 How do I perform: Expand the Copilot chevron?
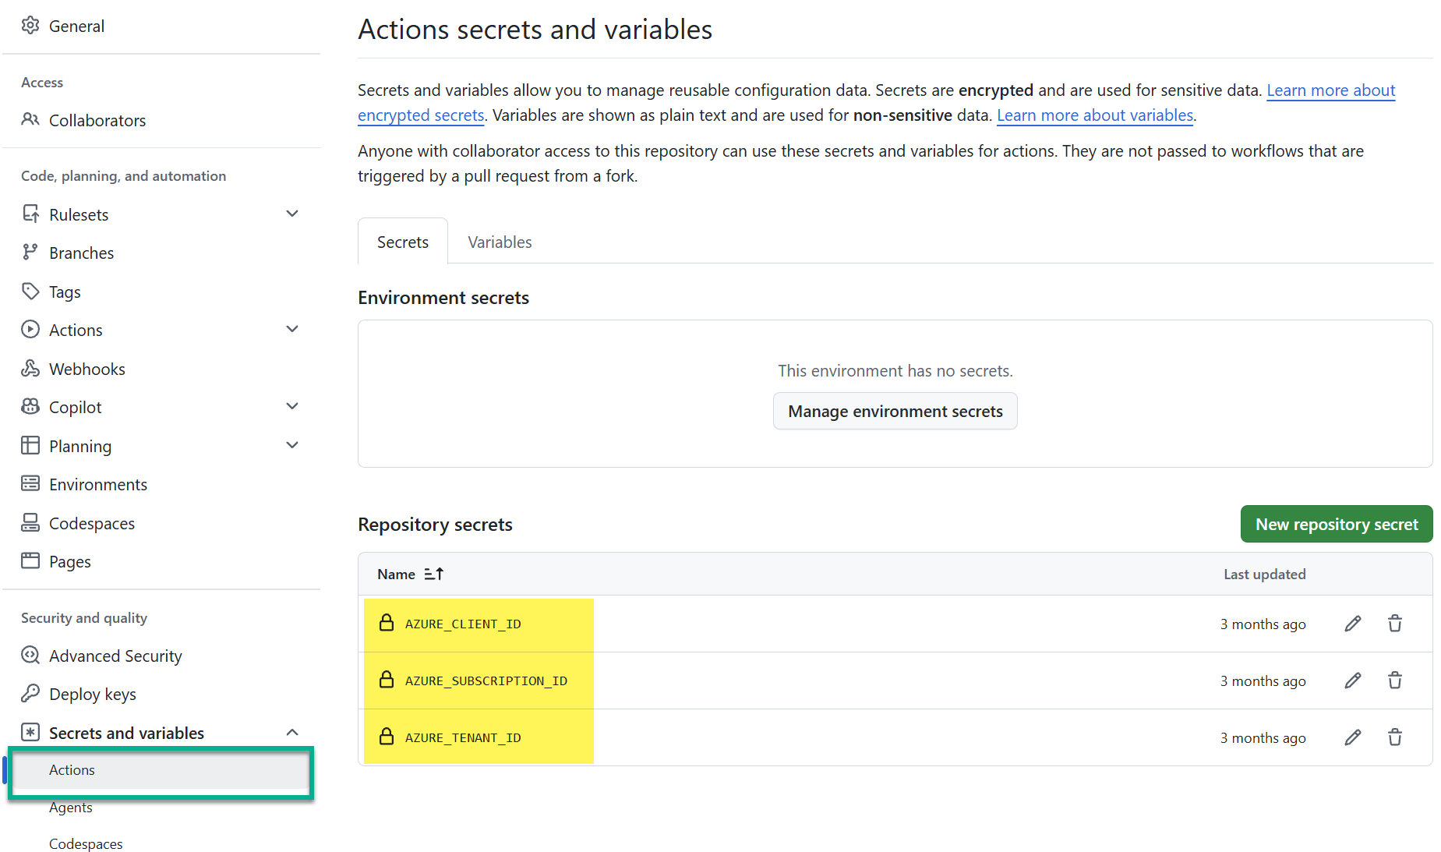(x=292, y=406)
